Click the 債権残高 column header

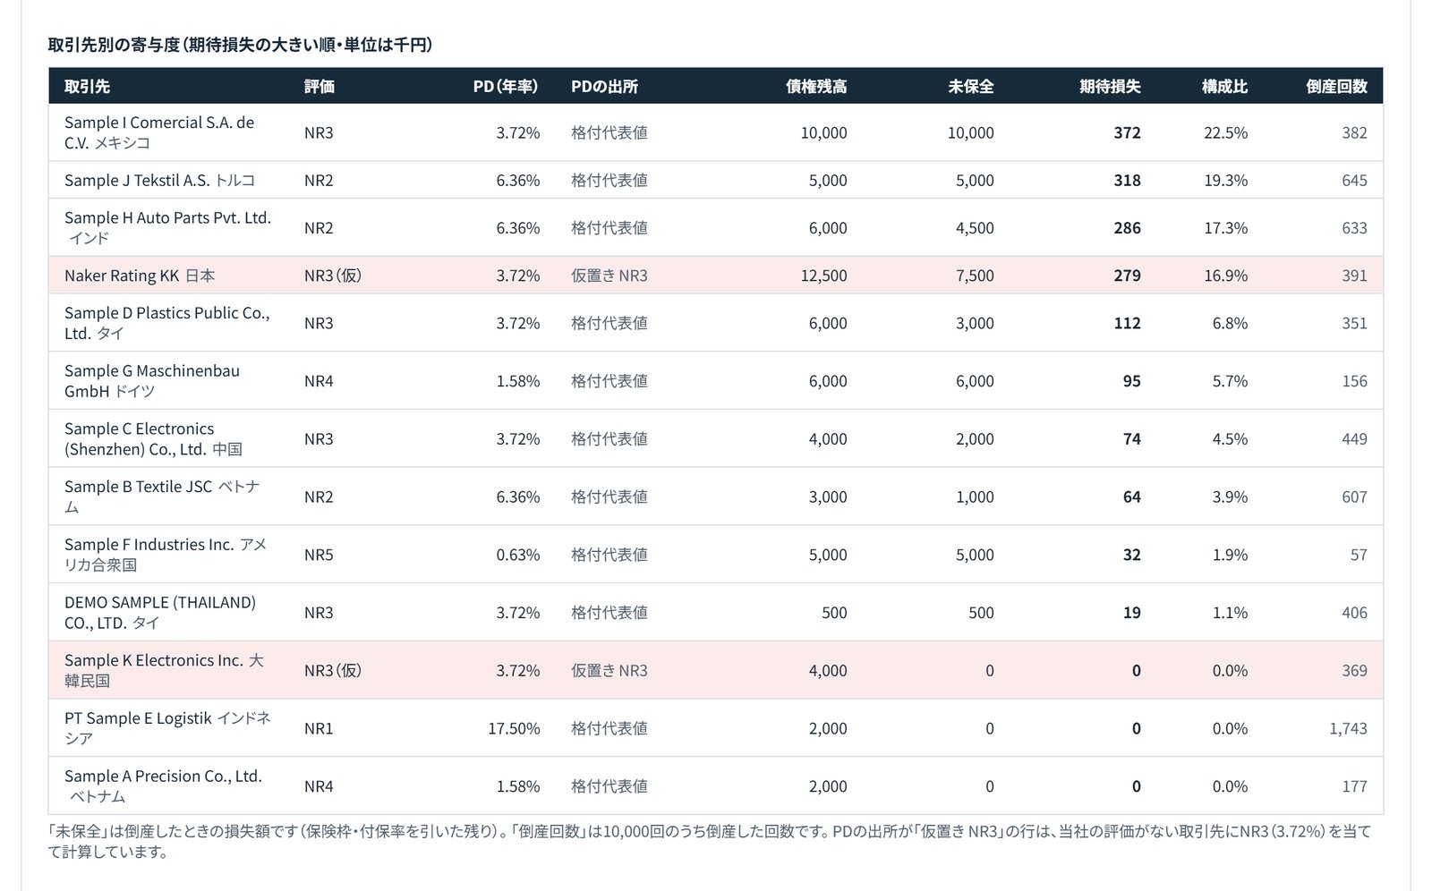click(816, 87)
